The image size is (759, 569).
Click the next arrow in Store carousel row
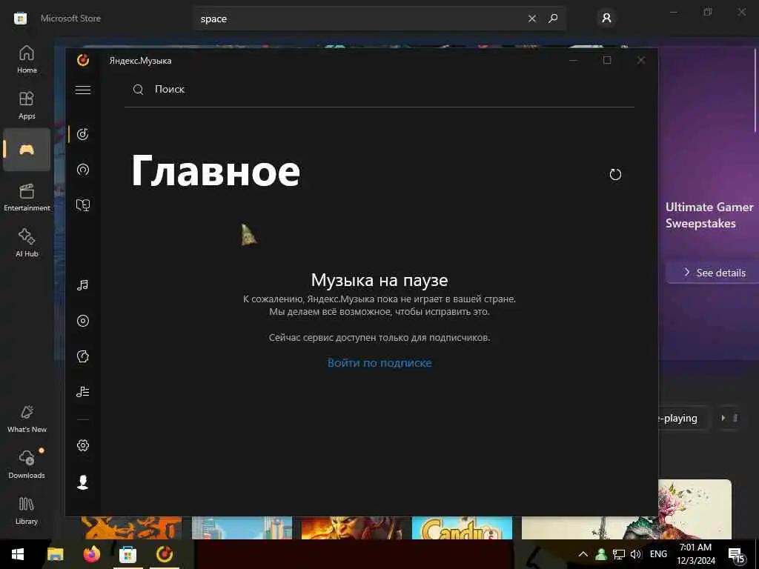click(x=723, y=418)
